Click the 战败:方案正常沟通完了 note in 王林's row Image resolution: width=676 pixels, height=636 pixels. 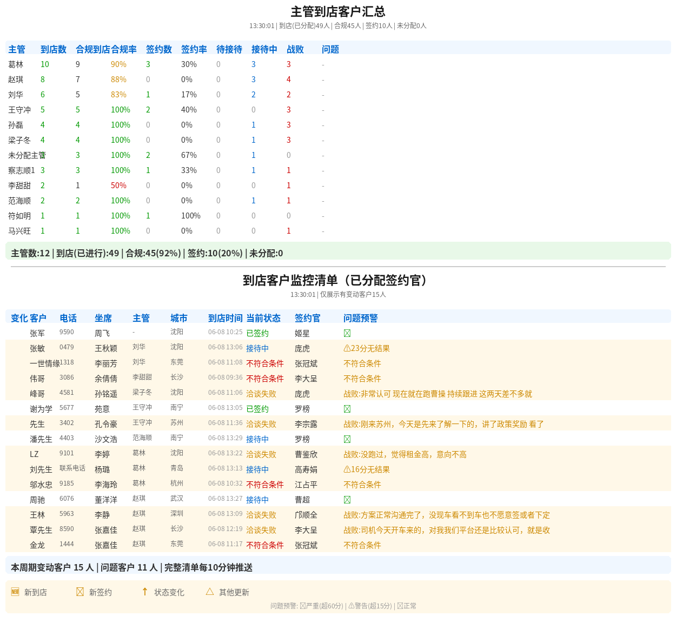point(447,515)
